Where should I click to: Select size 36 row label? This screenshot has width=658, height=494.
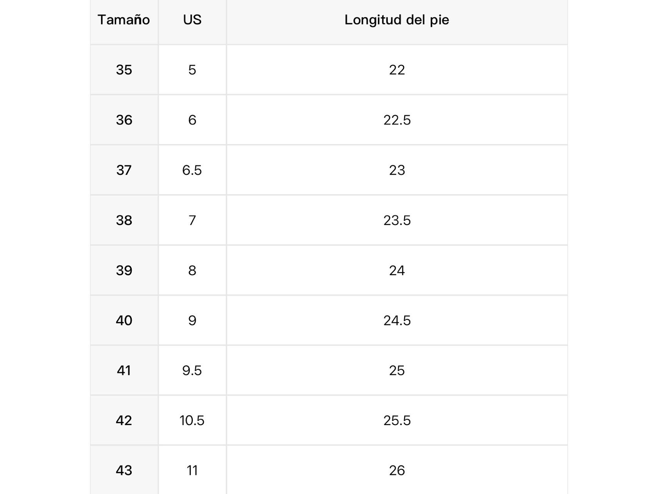[x=124, y=120]
